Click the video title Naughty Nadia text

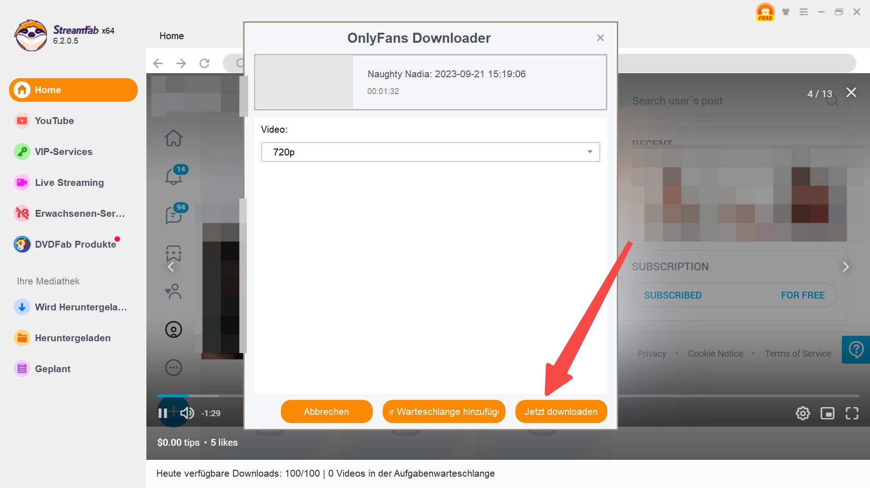click(446, 74)
